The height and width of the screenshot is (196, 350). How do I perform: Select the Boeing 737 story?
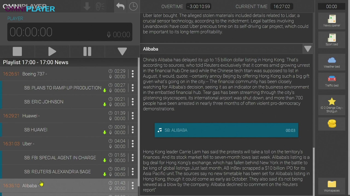(x=69, y=74)
